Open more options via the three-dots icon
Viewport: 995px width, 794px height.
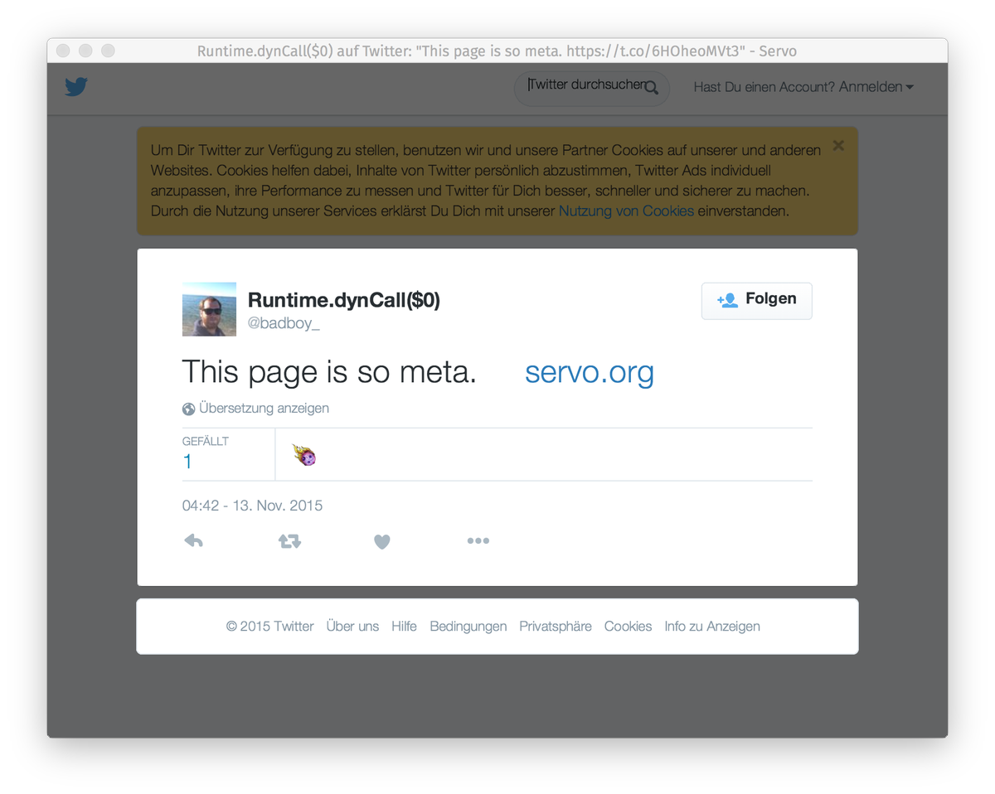pyautogui.click(x=478, y=541)
